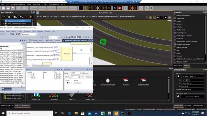
Task: Toggle the Swarm layer checkbox
Action: click(175, 21)
